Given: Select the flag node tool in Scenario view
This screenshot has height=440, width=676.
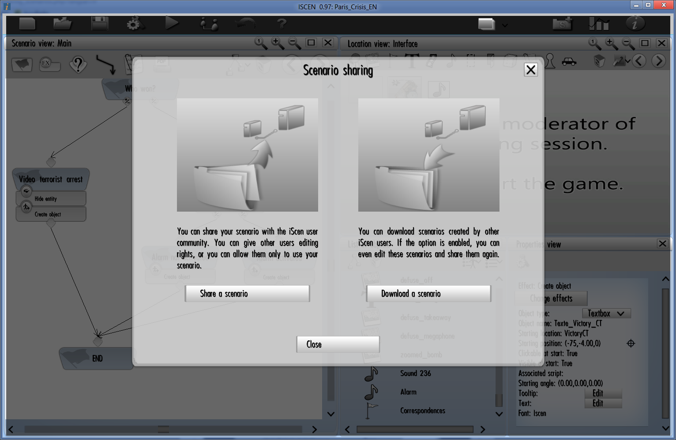Looking at the screenshot, I should (x=22, y=65).
